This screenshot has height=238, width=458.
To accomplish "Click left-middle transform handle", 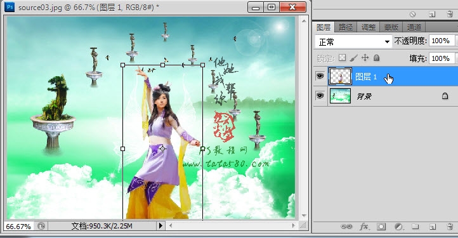I will (x=122, y=149).
